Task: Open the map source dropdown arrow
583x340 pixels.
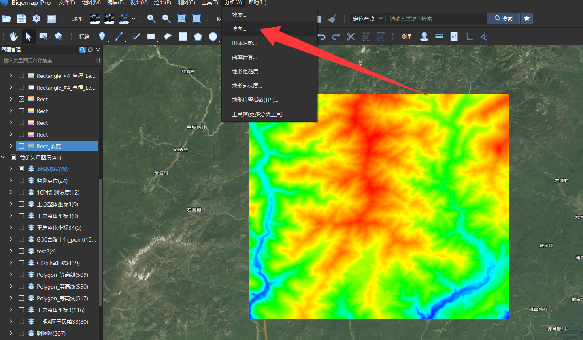Action: (134, 19)
